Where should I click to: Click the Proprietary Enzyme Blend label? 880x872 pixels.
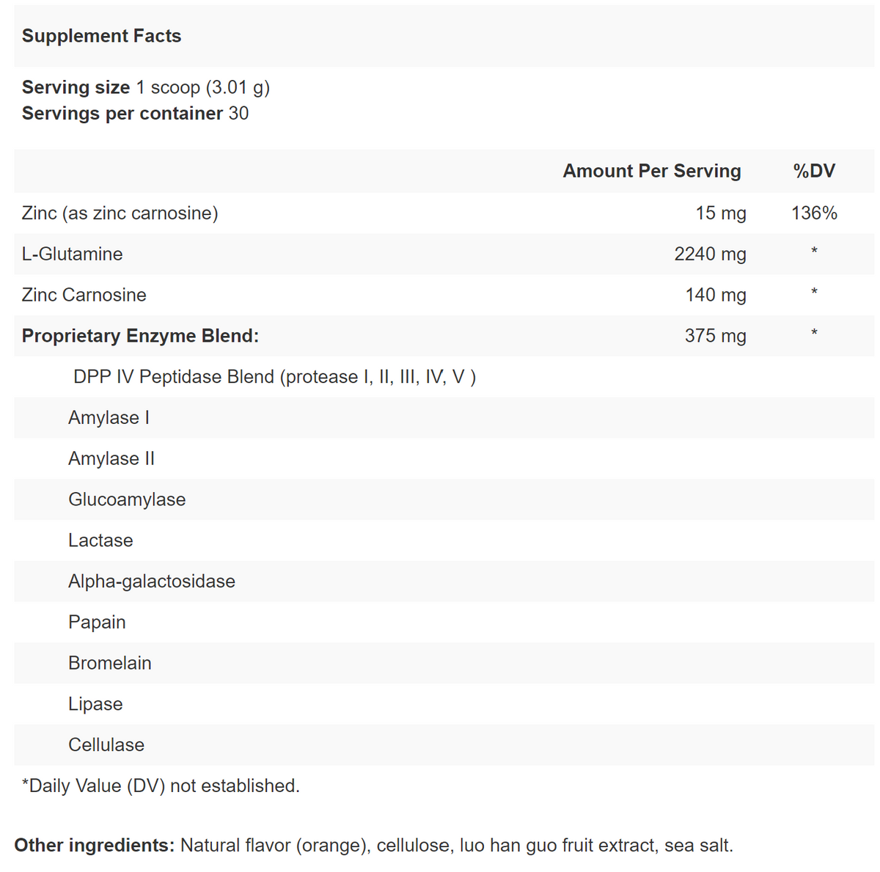pyautogui.click(x=140, y=336)
